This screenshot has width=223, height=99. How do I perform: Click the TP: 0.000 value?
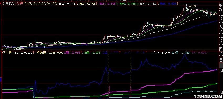tap(199, 53)
